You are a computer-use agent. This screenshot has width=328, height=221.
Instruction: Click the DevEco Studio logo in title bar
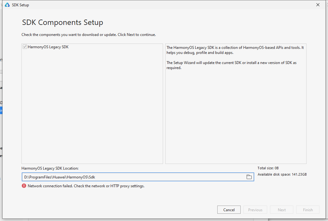click(x=7, y=5)
